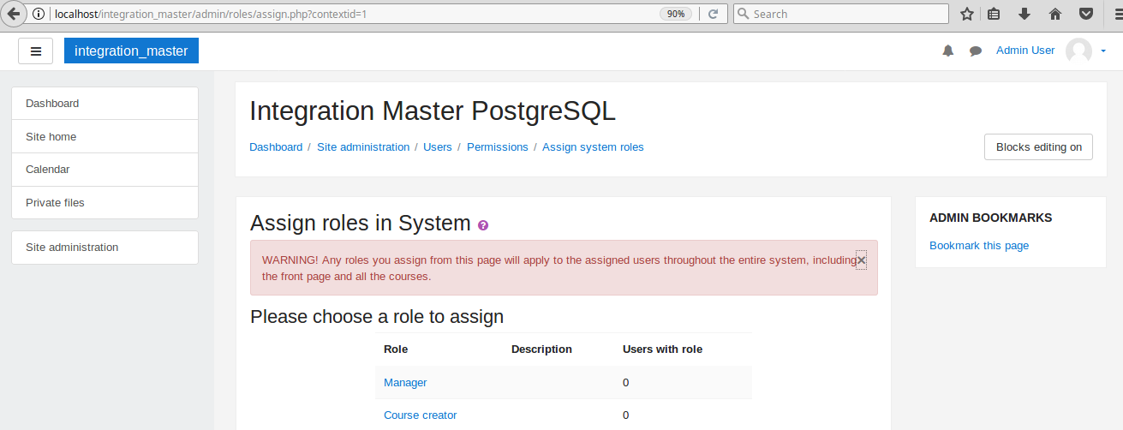Click the Permissions breadcrumb link
Viewport: 1123px width, 430px height.
click(x=498, y=147)
